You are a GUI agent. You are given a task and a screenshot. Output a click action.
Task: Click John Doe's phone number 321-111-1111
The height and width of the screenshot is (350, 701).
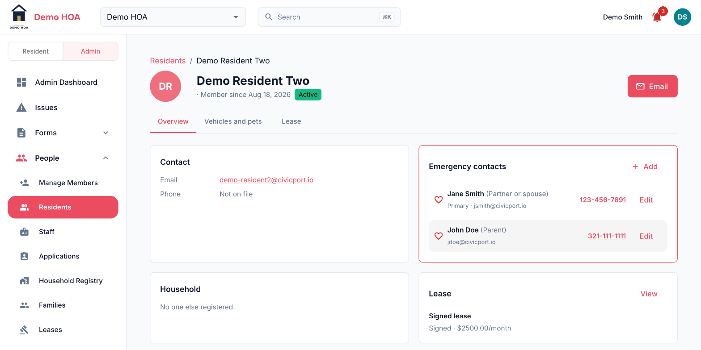coord(607,236)
